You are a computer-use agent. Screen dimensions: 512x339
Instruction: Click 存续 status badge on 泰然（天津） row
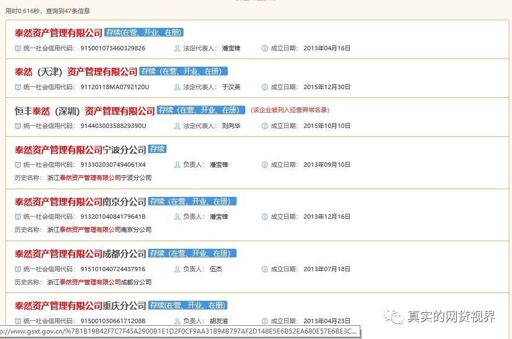click(183, 72)
